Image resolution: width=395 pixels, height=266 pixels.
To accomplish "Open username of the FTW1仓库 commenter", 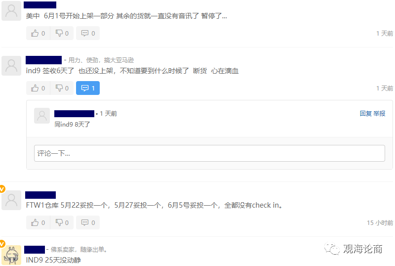I will (40, 195).
